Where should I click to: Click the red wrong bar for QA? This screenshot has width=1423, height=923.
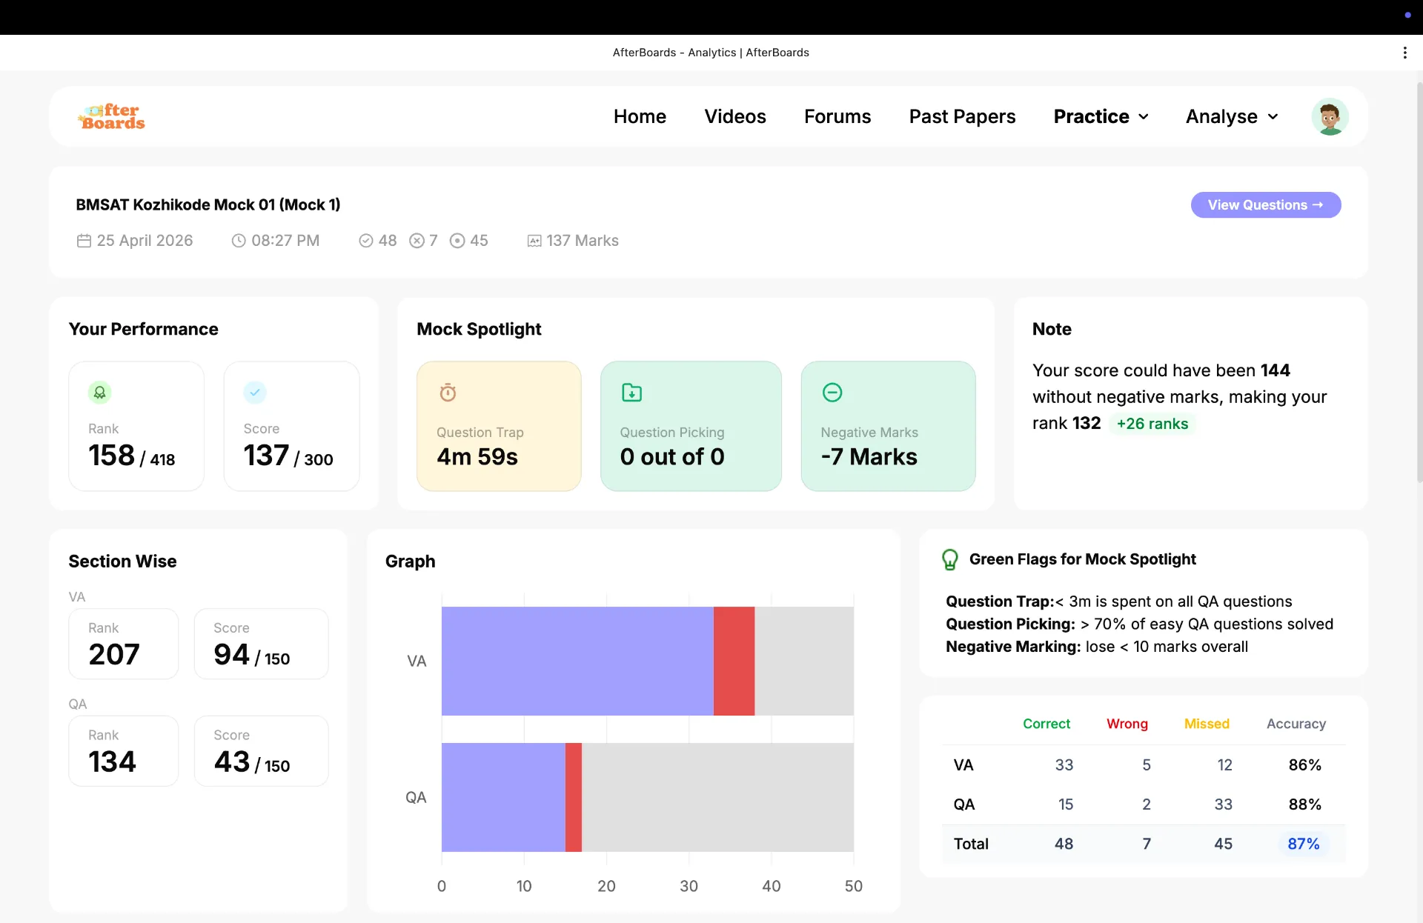coord(574,797)
